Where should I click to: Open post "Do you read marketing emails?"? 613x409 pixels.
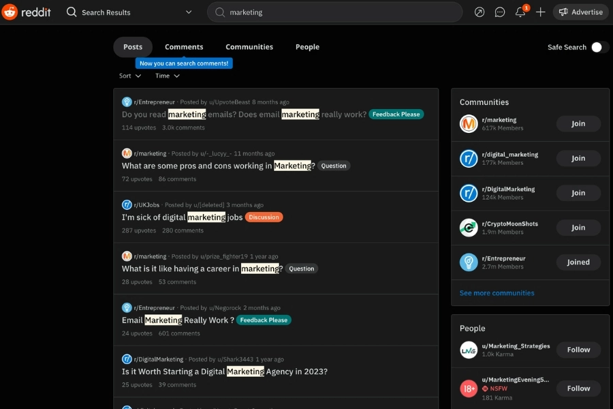[x=244, y=115]
